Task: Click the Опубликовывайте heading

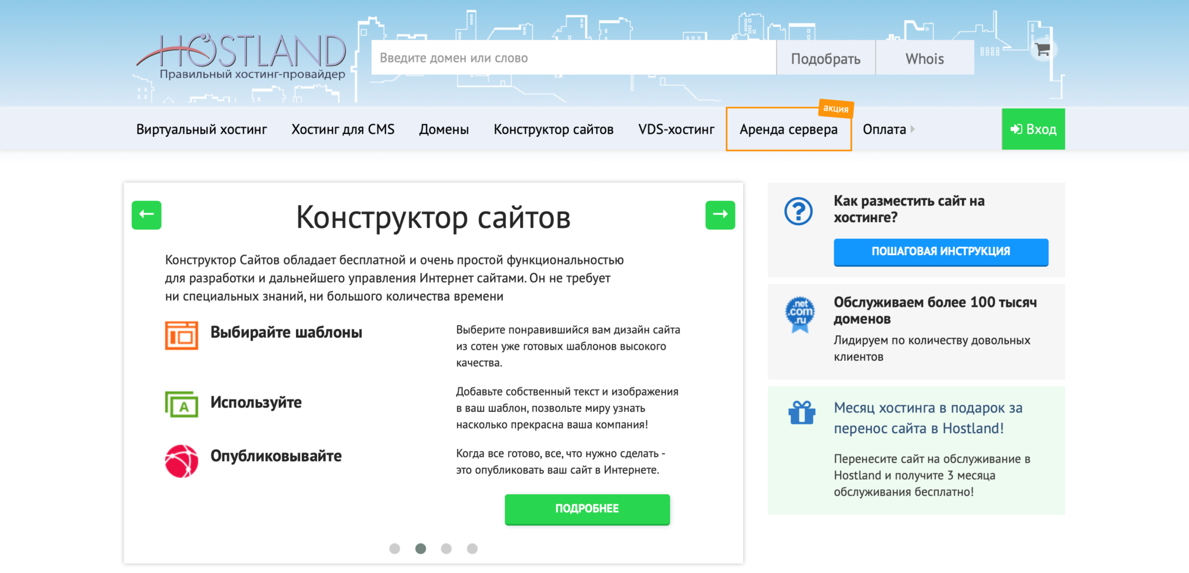Action: [x=276, y=456]
